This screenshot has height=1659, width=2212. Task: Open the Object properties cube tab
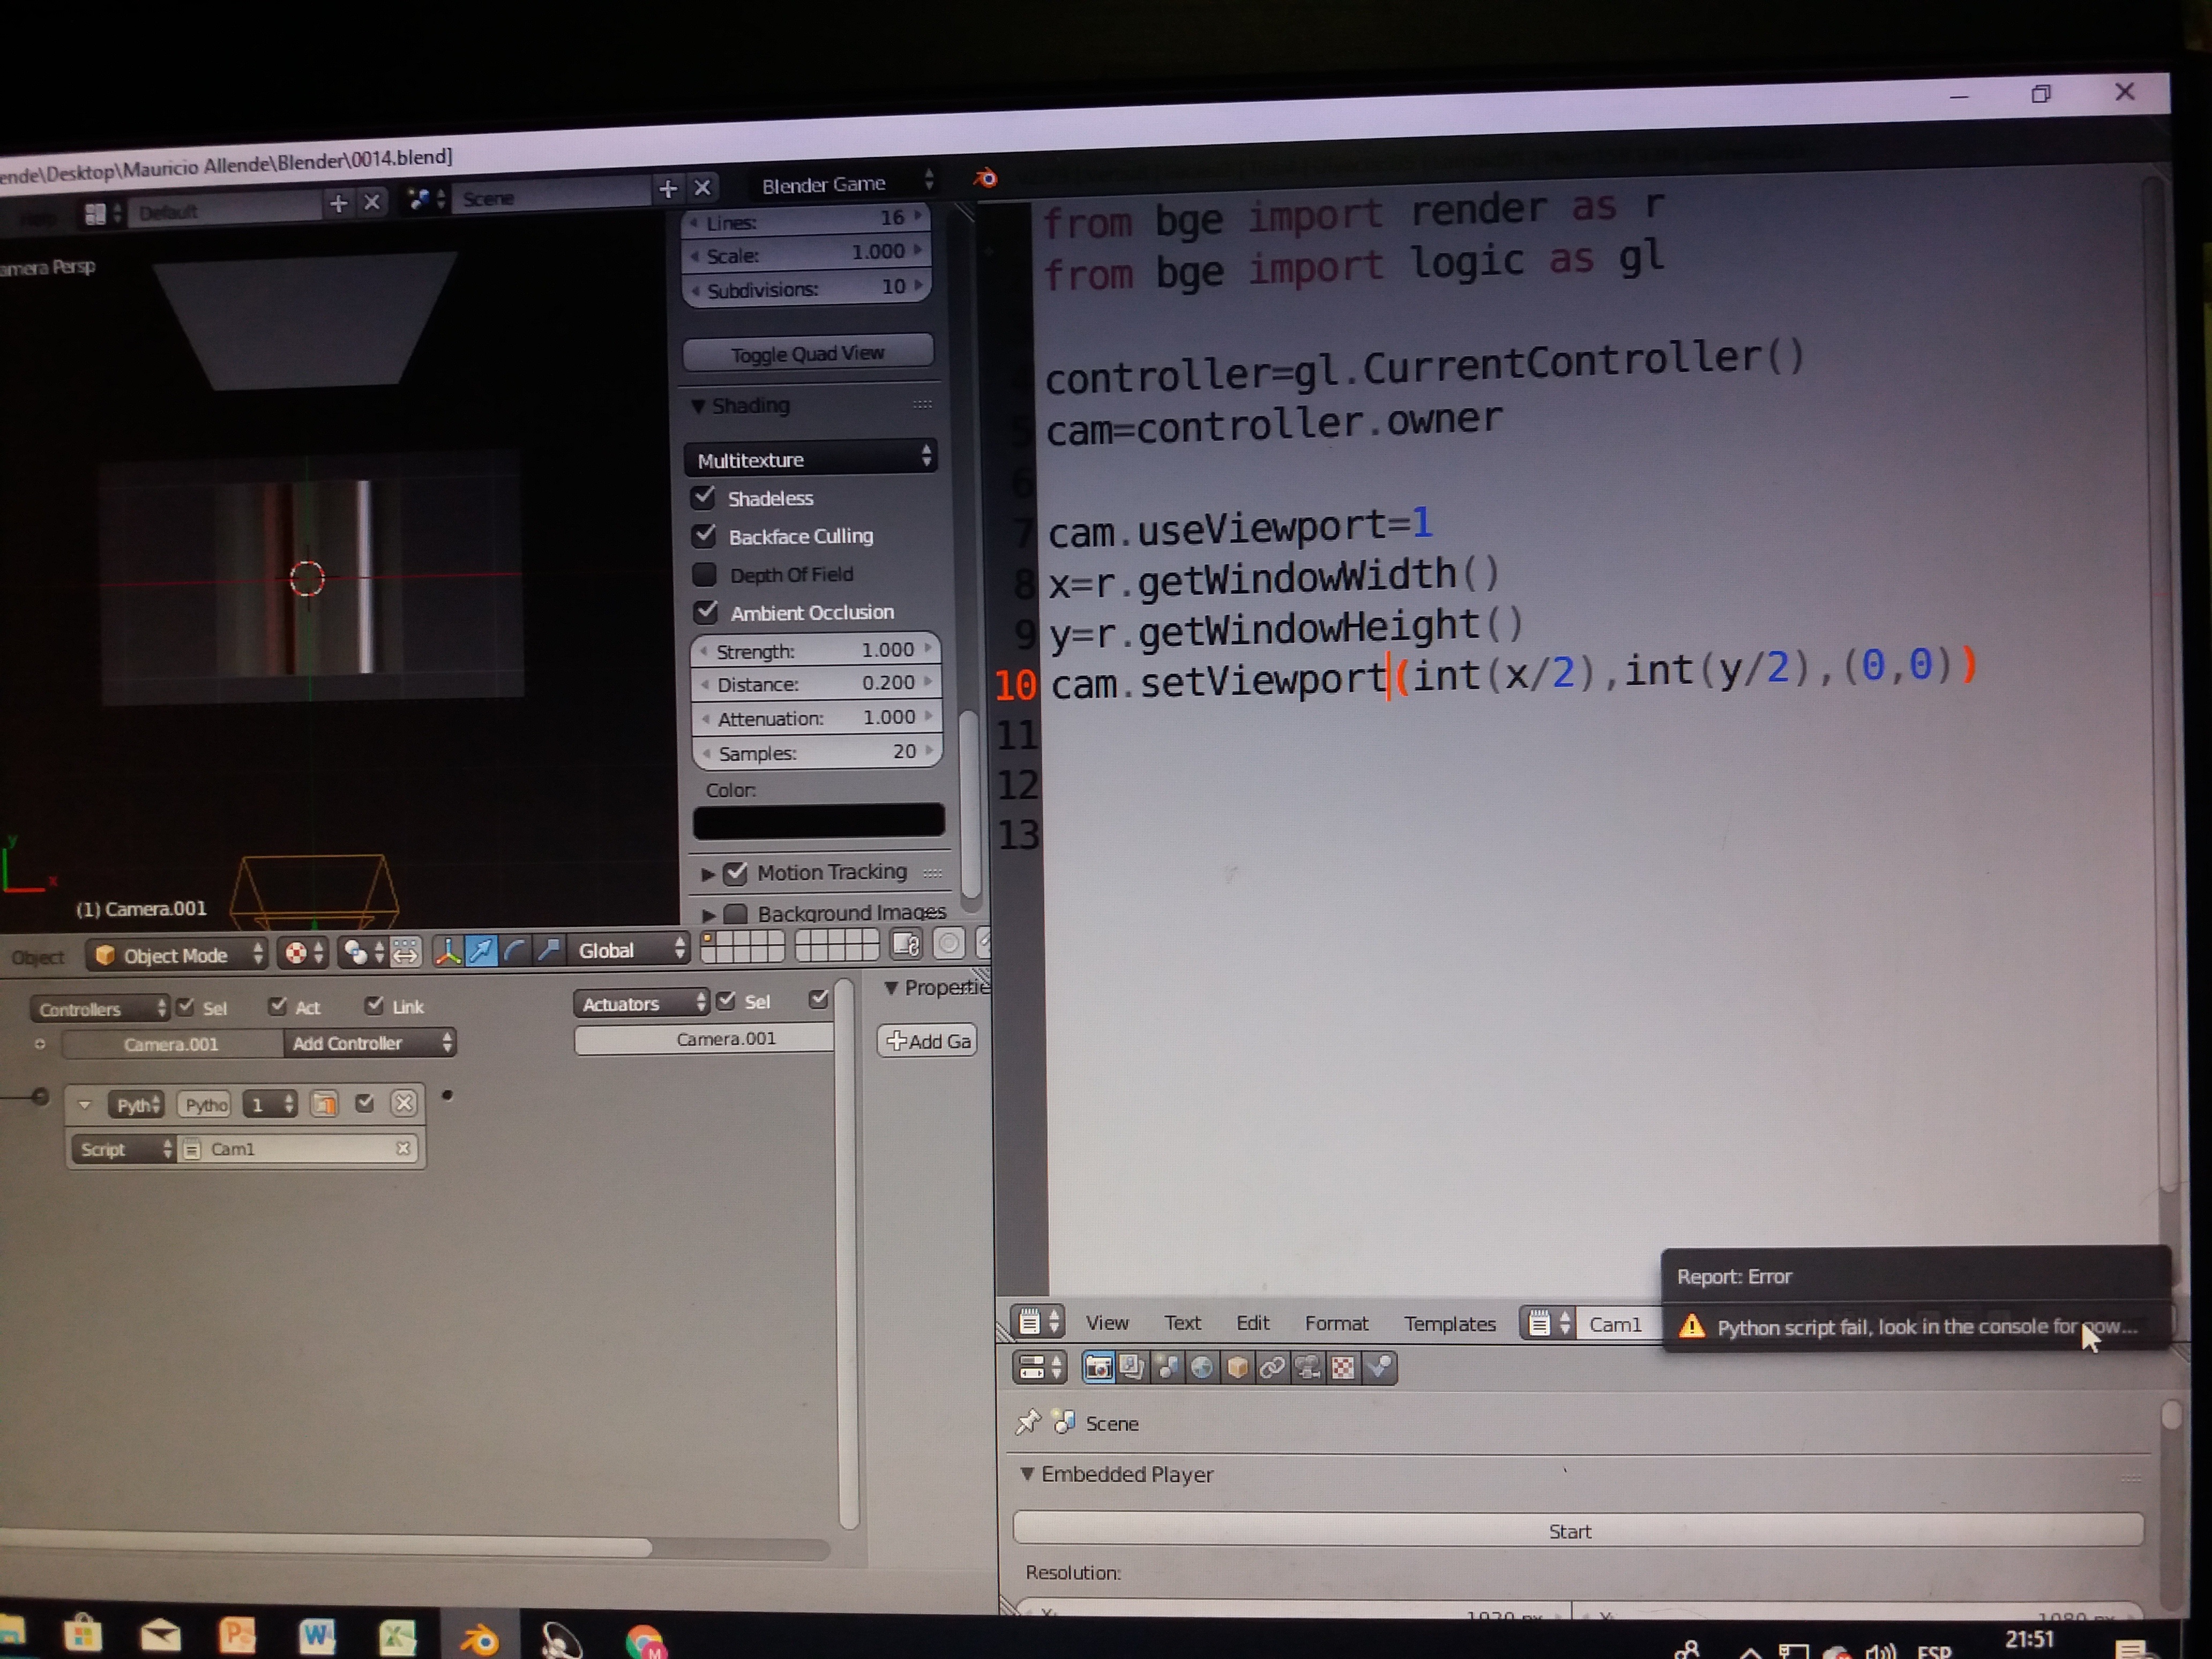click(1237, 1367)
